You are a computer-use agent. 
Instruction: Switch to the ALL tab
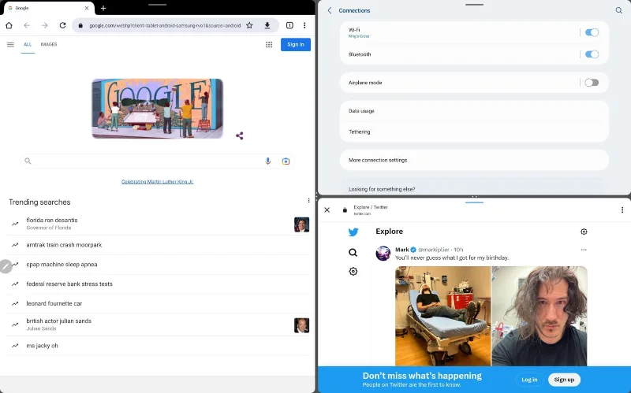[x=28, y=45]
